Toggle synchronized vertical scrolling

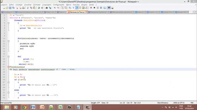[62, 8]
